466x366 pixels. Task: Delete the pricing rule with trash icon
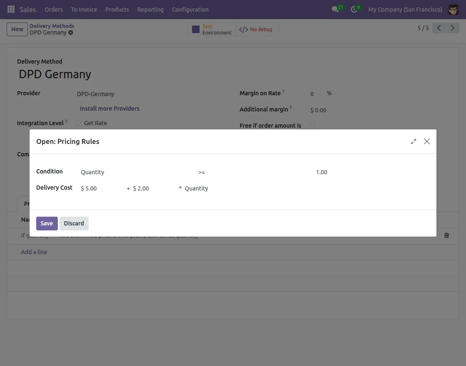(x=446, y=235)
